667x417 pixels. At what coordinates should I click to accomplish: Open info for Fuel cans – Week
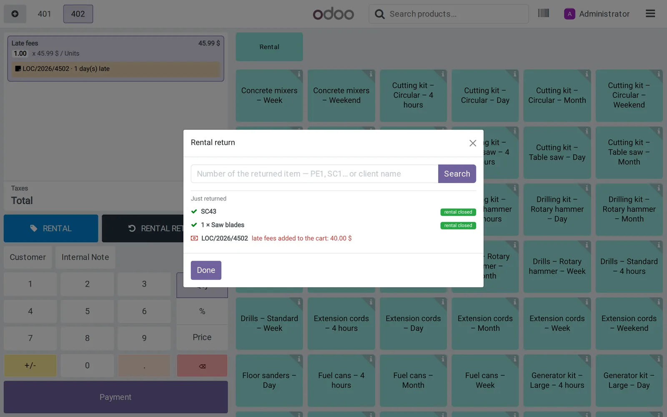(514, 359)
